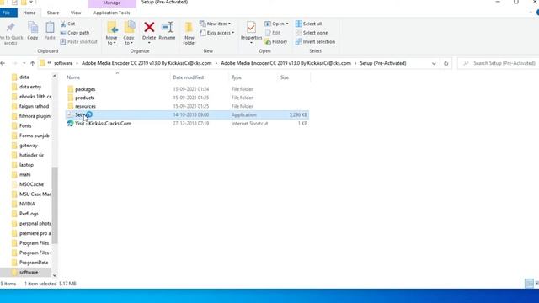This screenshot has height=303, width=539.
Task: Click software breadcrumb in address bar
Action: (x=63, y=63)
